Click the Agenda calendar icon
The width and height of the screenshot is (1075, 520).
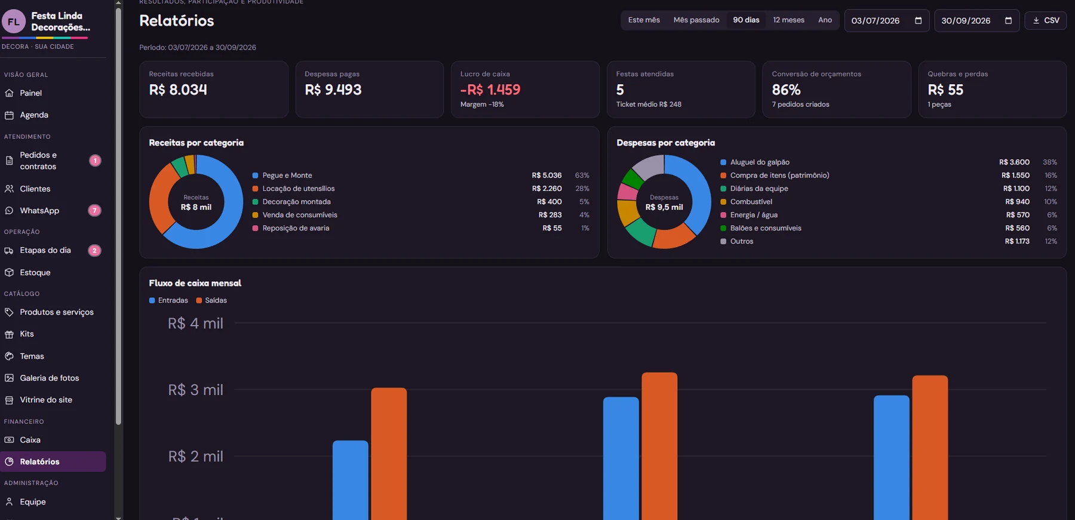[9, 115]
